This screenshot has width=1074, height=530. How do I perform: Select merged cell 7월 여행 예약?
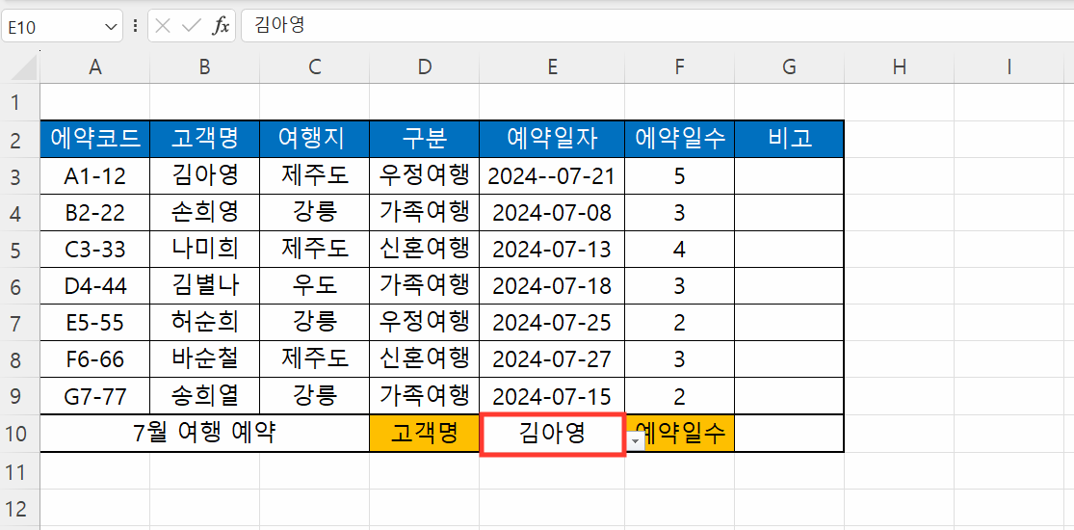205,434
